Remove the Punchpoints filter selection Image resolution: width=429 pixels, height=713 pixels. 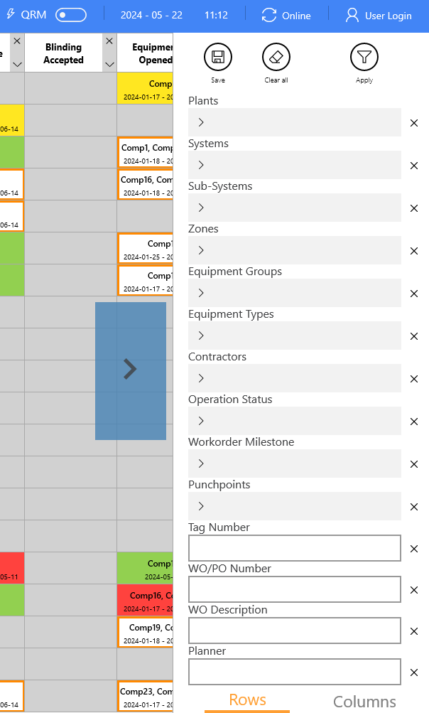point(414,507)
